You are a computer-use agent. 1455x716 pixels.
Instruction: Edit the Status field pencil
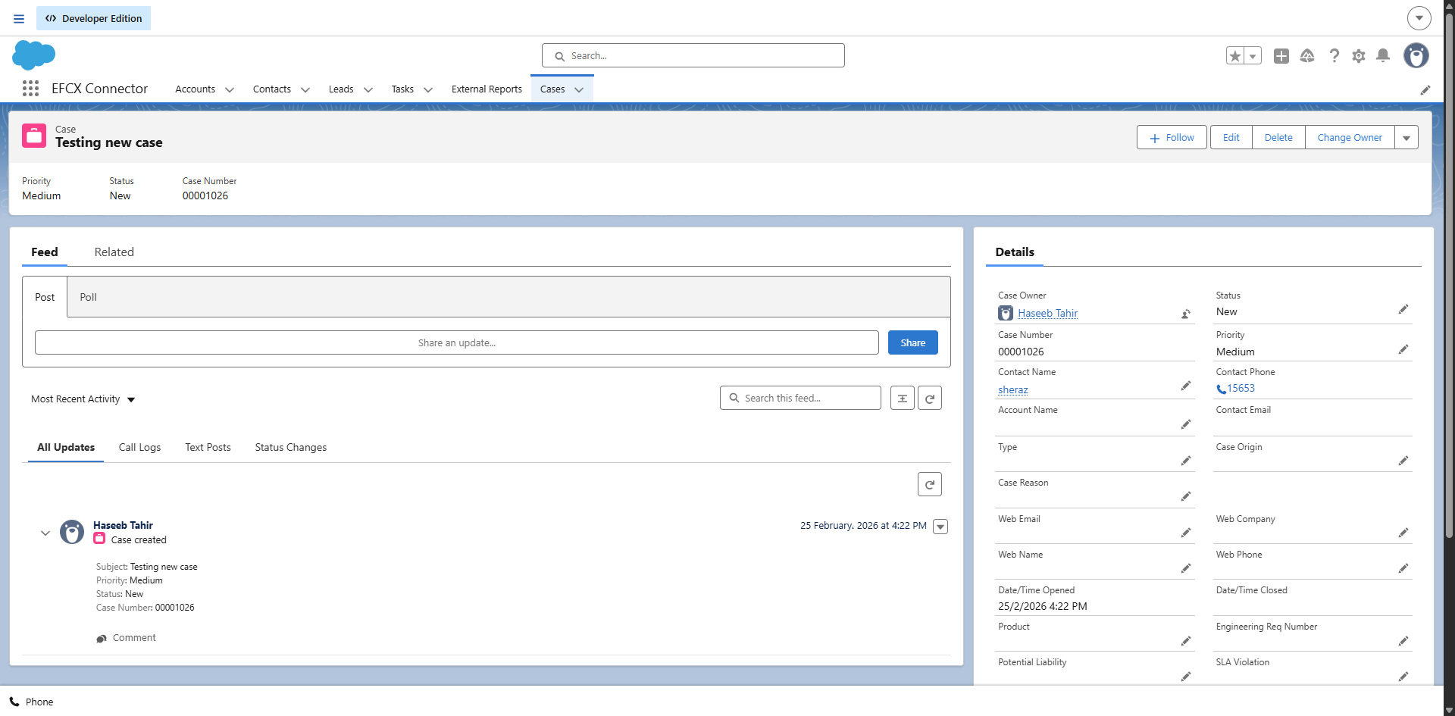click(x=1403, y=309)
